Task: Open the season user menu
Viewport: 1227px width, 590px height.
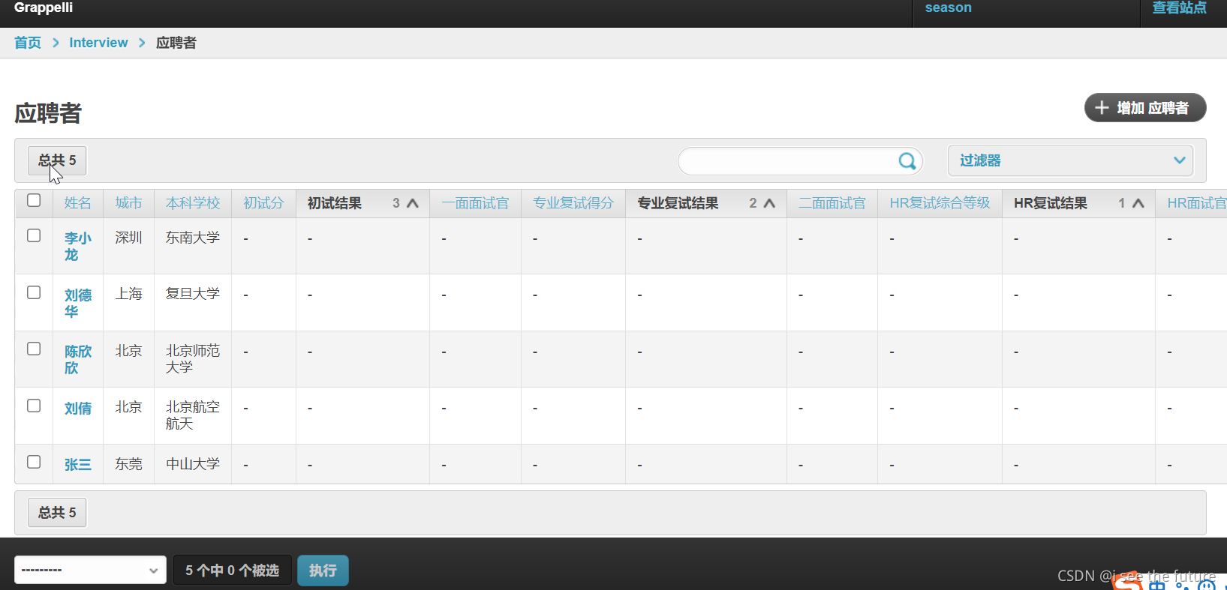Action: (948, 7)
